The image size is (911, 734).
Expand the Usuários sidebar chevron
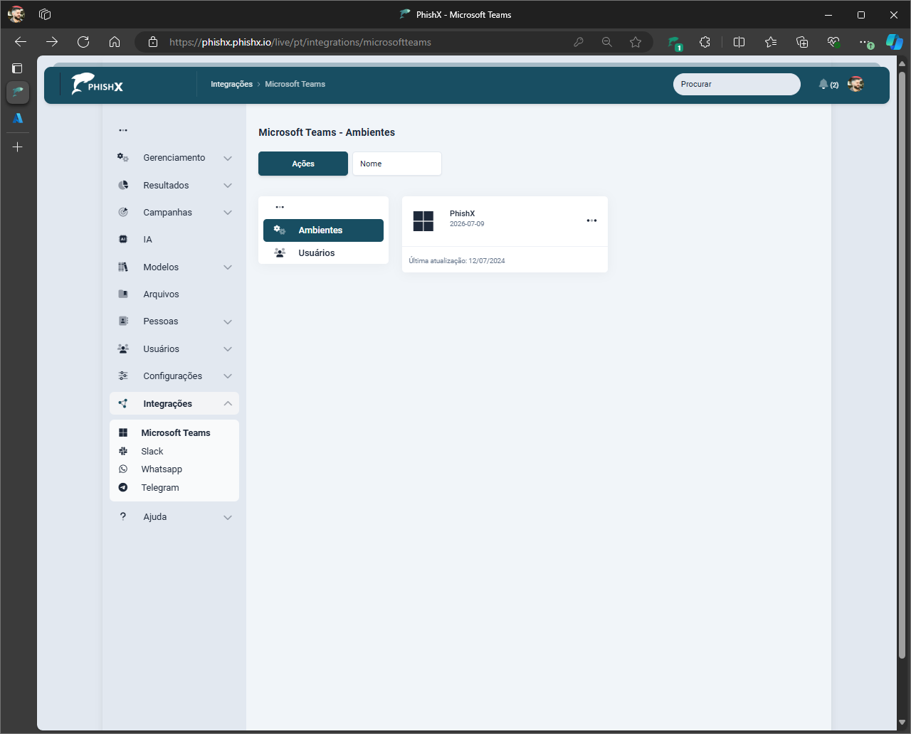pyautogui.click(x=228, y=349)
